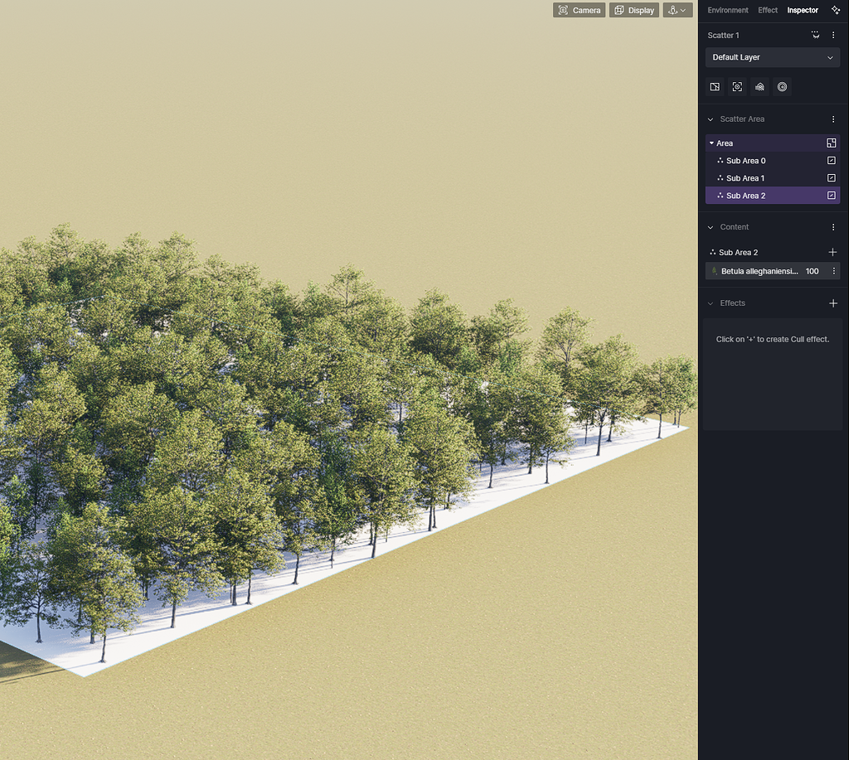Toggle the edit icon for Sub Area 0
The height and width of the screenshot is (760, 849).
pos(831,161)
